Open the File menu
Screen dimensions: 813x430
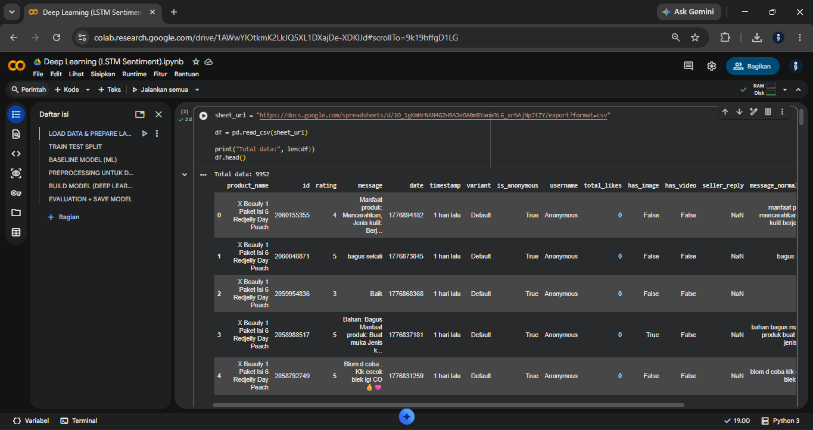(x=38, y=74)
